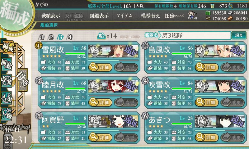Open 戦績表示 records menu

(x=51, y=16)
